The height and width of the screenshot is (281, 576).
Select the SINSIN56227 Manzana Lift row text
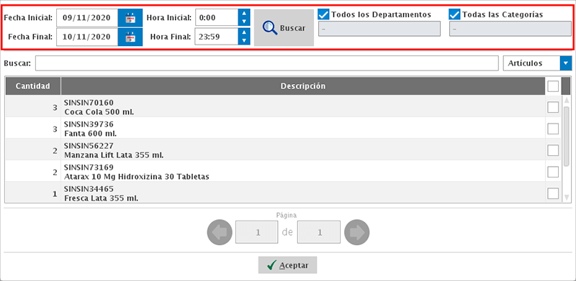click(x=114, y=150)
